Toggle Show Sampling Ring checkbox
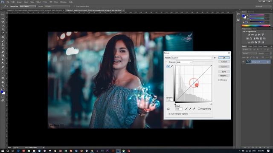The width and height of the screenshot is (273, 153). point(74,6)
